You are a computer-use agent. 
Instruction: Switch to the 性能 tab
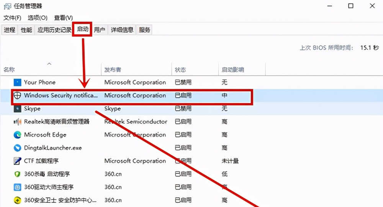pos(26,30)
